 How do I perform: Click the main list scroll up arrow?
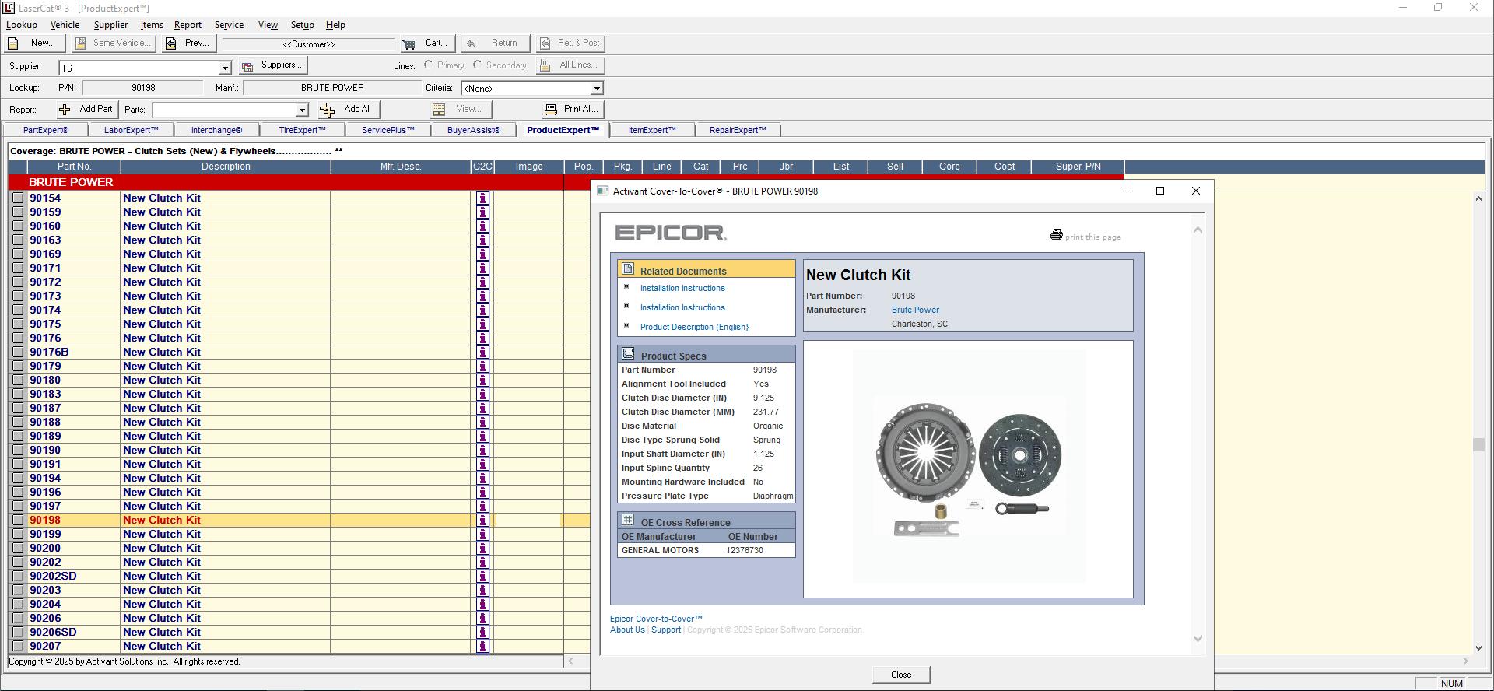pos(1478,199)
